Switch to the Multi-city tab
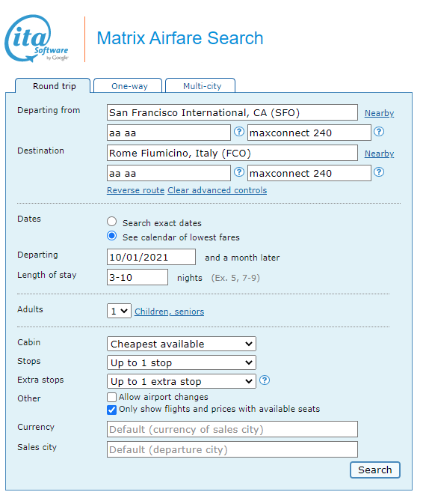 [200, 86]
